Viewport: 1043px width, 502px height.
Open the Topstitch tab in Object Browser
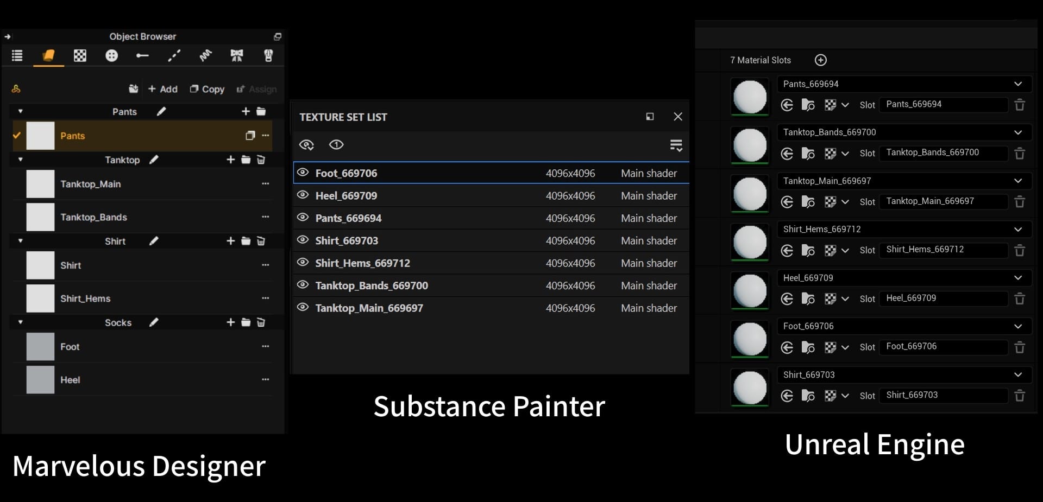174,55
